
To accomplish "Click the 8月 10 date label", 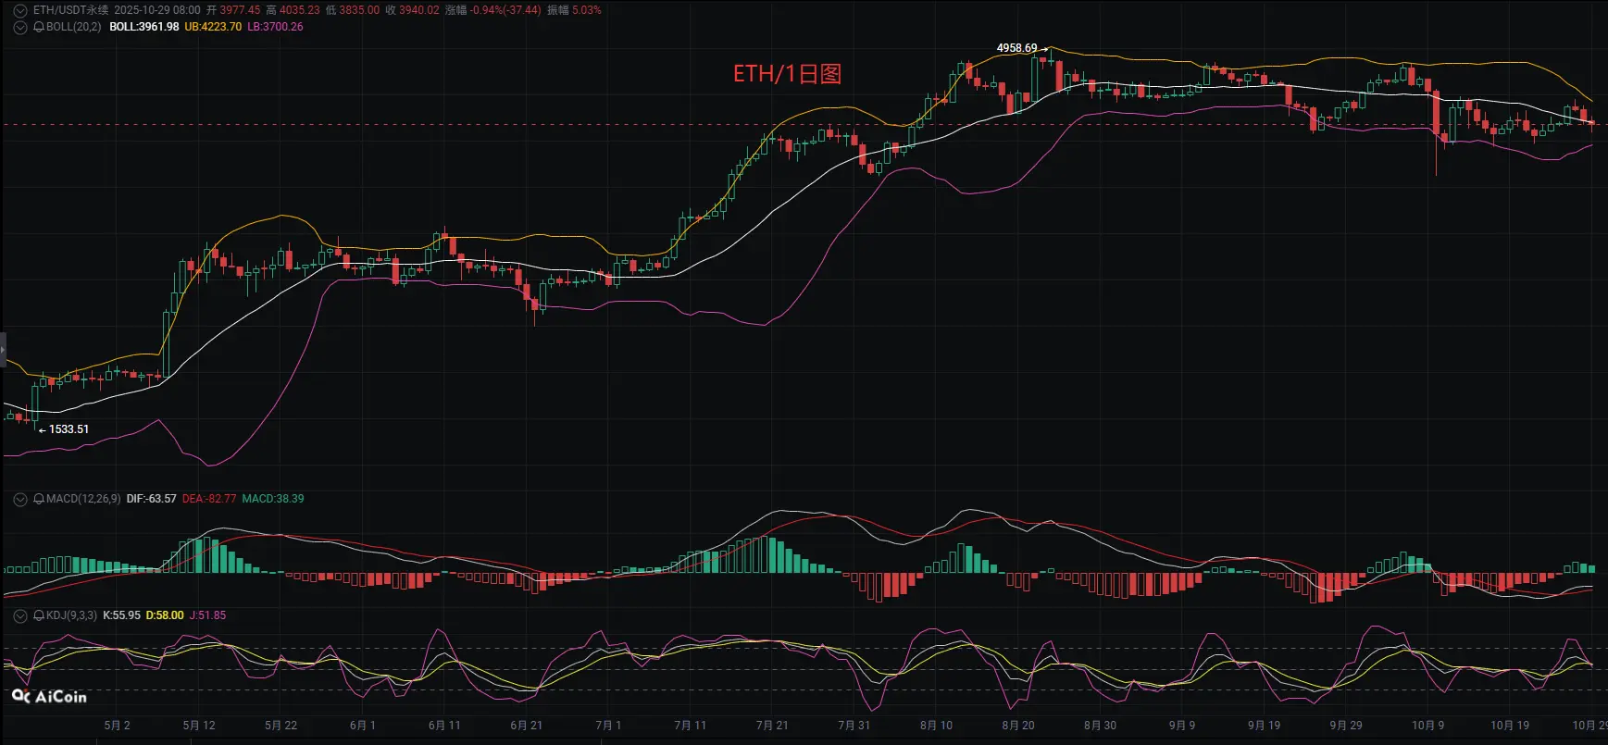I will pos(936,726).
